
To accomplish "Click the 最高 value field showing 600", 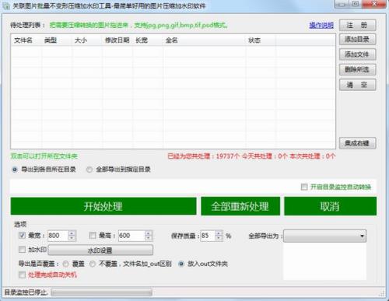I will pos(131,236).
